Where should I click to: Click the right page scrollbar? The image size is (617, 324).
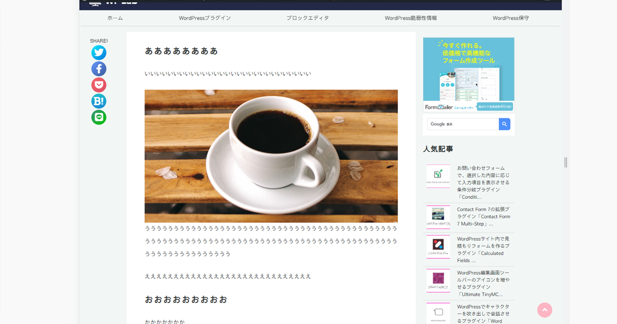click(566, 162)
